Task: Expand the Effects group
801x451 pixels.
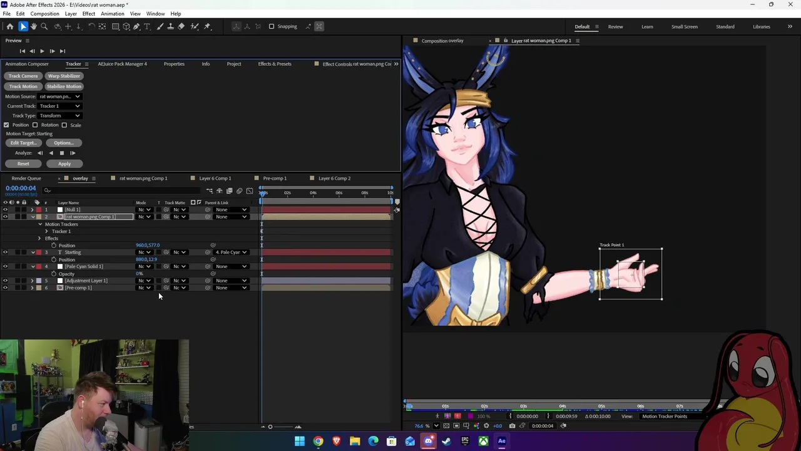Action: (39, 238)
